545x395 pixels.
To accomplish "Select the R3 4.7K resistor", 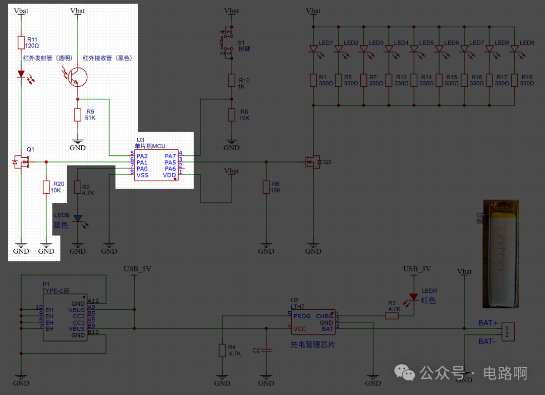I will coord(392,316).
